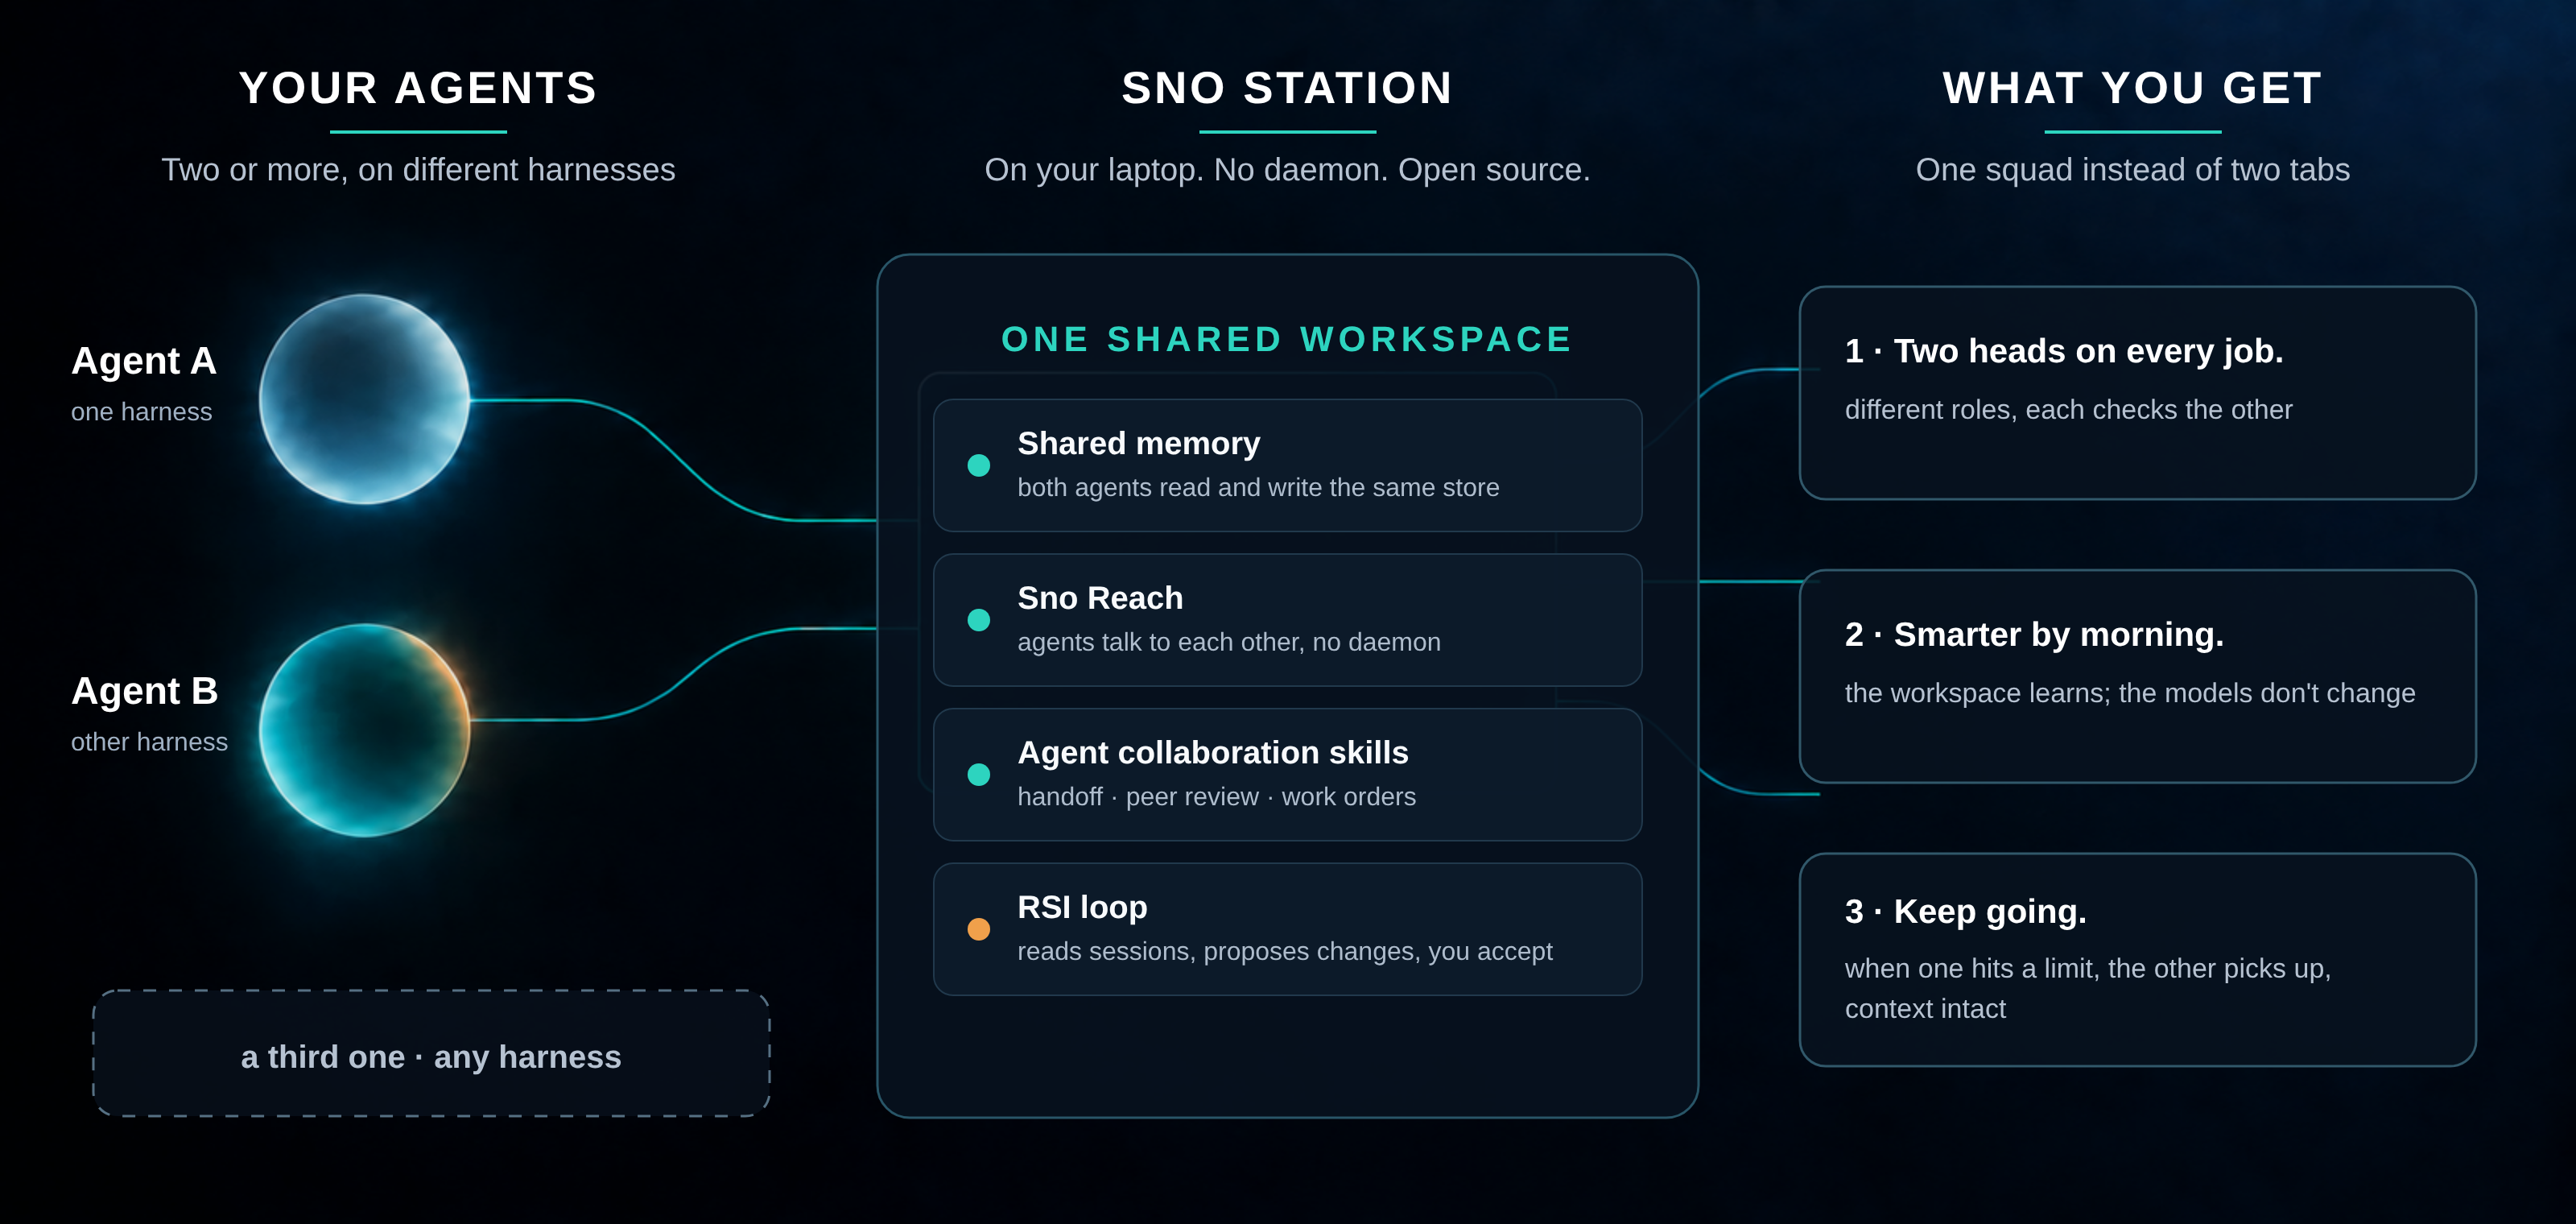Click 'handoff · peer review · work orders'

click(x=1216, y=797)
